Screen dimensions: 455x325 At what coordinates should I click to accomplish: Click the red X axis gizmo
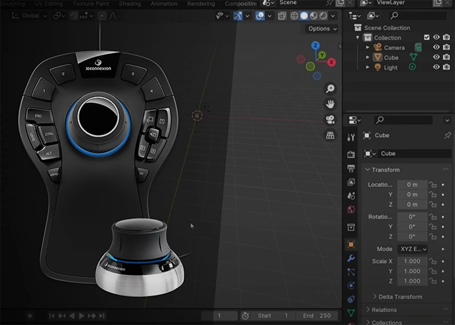pyautogui.click(x=331, y=62)
